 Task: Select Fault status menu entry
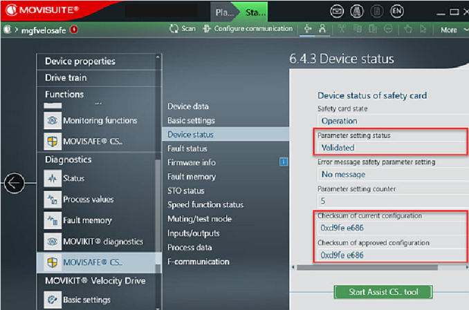(187, 148)
